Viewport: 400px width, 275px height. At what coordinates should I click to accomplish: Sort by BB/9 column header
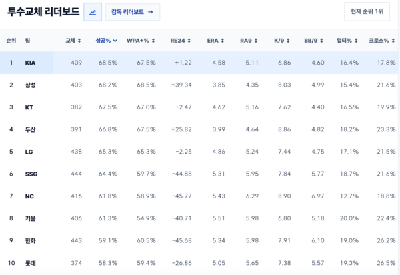tap(314, 41)
